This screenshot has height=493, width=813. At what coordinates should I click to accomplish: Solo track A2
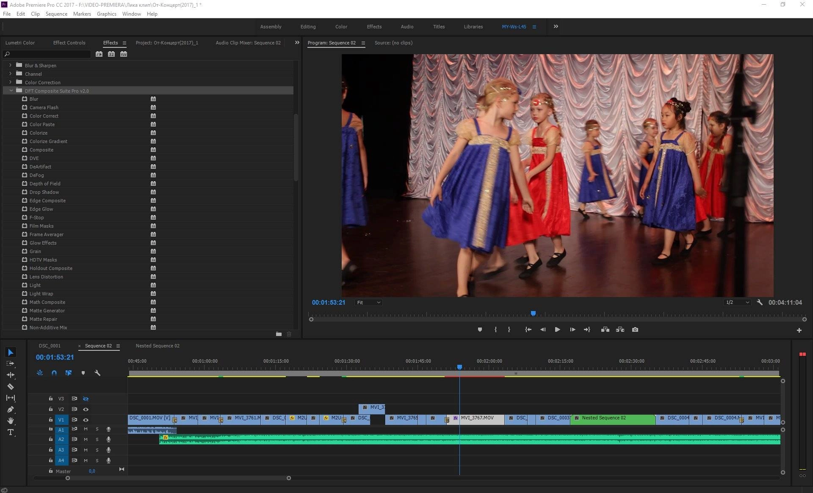coord(97,439)
